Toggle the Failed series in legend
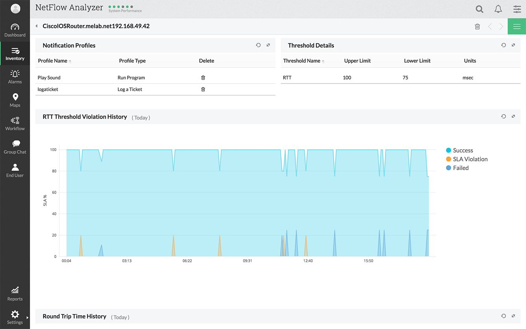 pyautogui.click(x=457, y=168)
